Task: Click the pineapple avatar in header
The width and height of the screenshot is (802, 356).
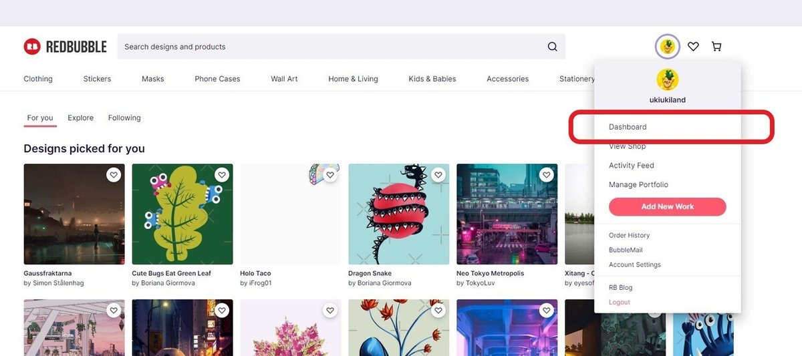Action: 667,46
